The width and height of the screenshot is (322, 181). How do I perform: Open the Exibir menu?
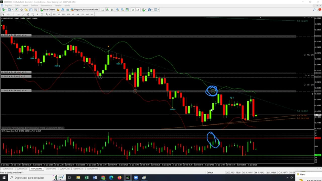point(17,5)
